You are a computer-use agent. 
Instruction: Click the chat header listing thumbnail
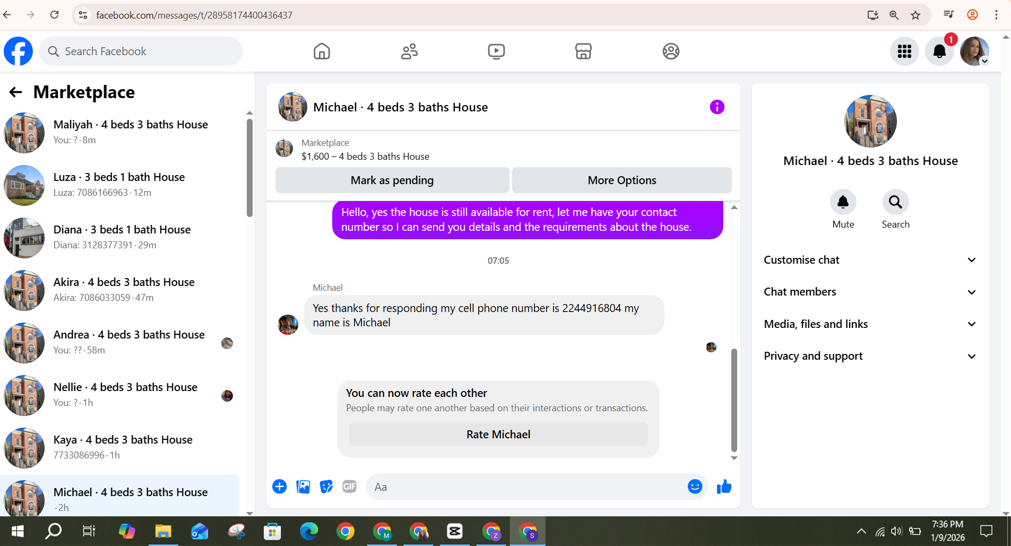coord(292,107)
